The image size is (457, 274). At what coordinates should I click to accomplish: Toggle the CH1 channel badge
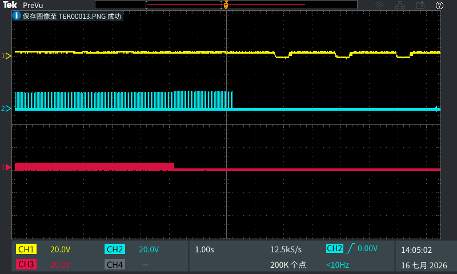coord(26,249)
